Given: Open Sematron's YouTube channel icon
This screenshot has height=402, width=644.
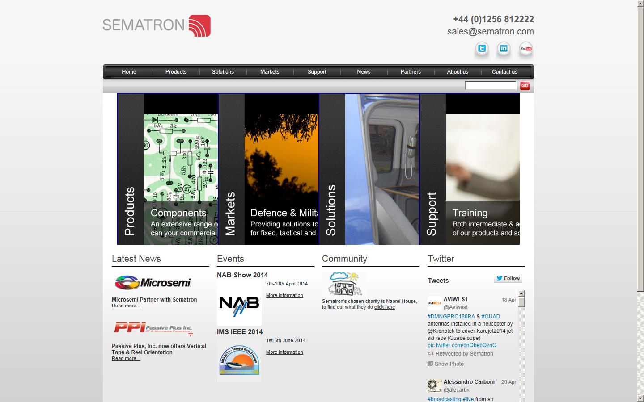Looking at the screenshot, I should click(x=526, y=49).
